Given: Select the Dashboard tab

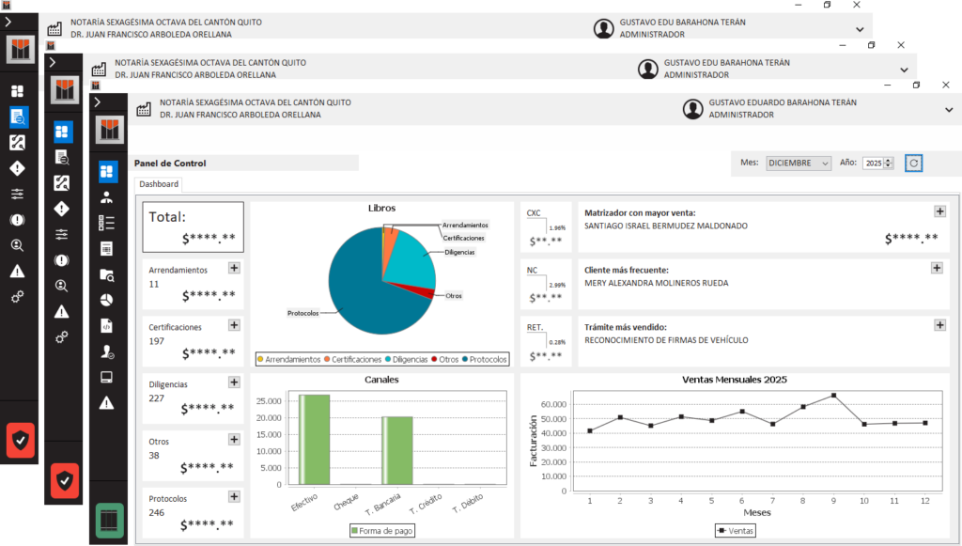Looking at the screenshot, I should coord(158,185).
